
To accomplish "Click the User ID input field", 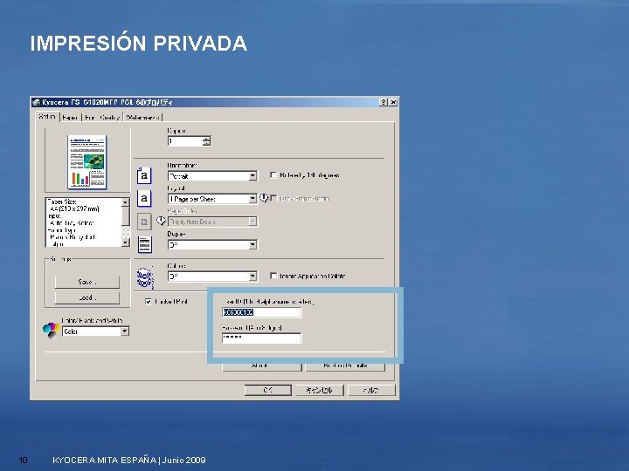I will pyautogui.click(x=261, y=312).
